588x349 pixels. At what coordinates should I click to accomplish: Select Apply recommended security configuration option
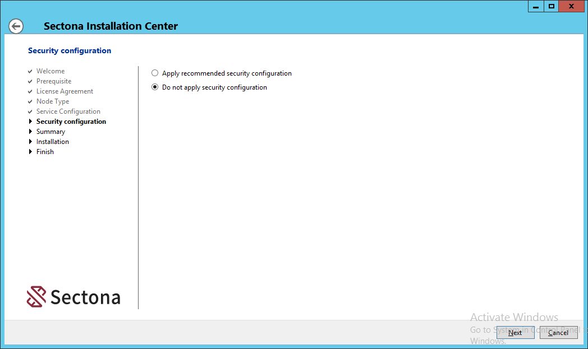(155, 73)
